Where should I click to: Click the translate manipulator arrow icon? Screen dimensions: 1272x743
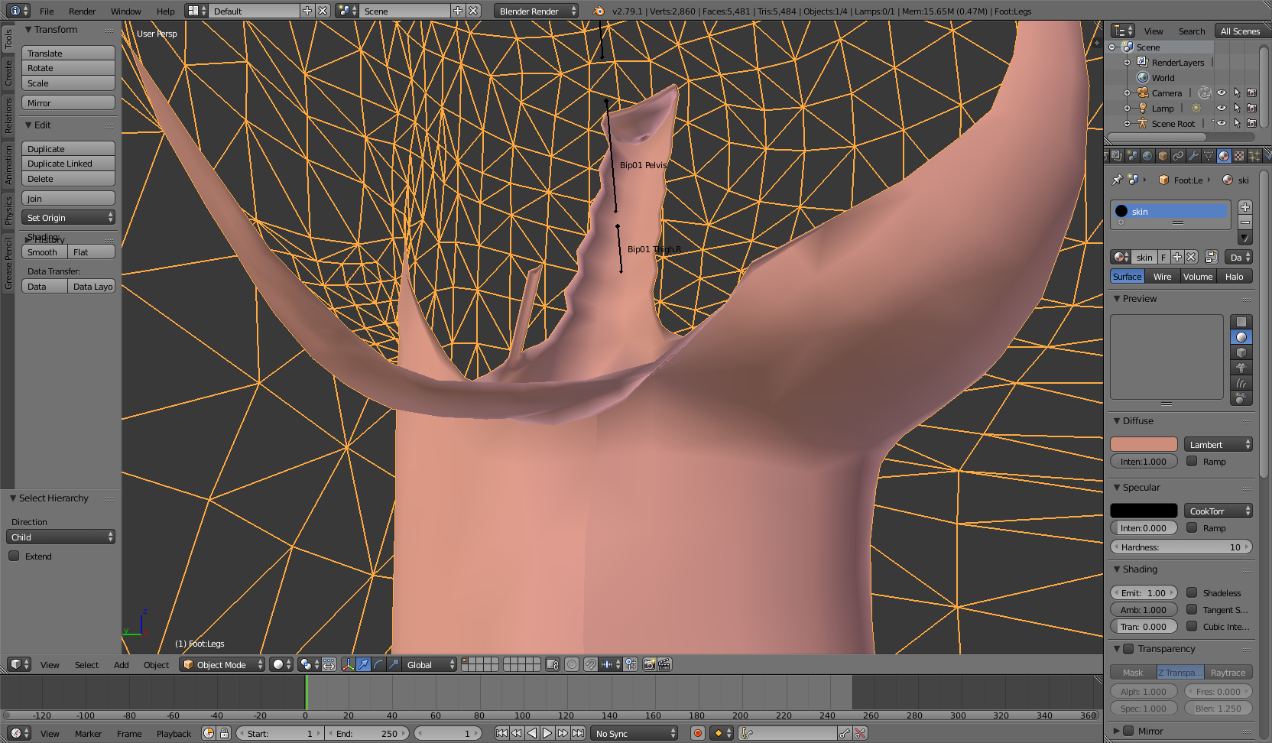pos(363,664)
